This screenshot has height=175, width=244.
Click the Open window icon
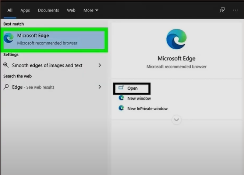(x=121, y=88)
